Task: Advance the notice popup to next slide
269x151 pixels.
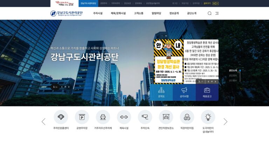Action: click(x=215, y=82)
